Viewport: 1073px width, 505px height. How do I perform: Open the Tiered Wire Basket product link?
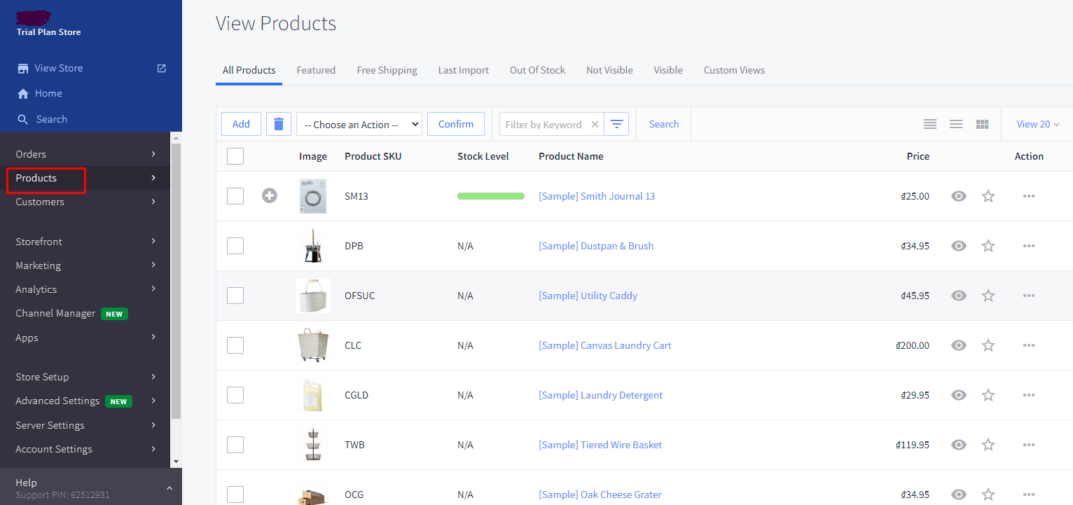[x=600, y=445]
